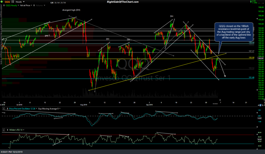
Task: Click move arrows beside Price Percent Oscillator
Action: (x=7, y=109)
